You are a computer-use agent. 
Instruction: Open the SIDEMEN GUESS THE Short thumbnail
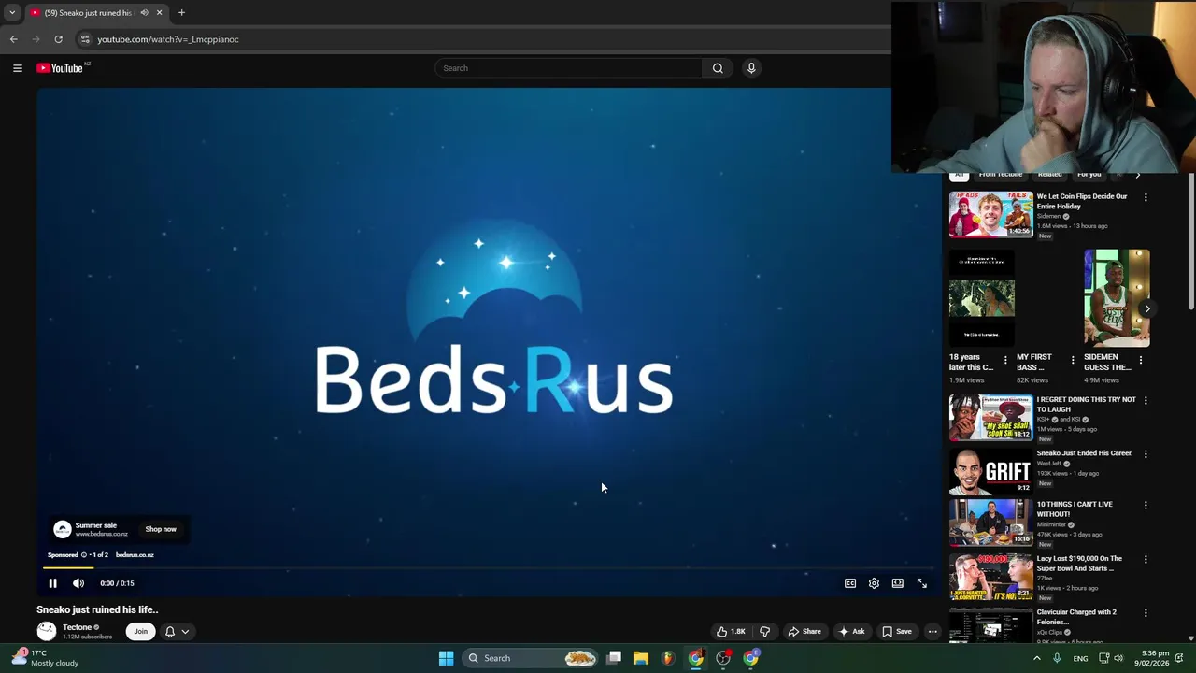pos(1117,298)
